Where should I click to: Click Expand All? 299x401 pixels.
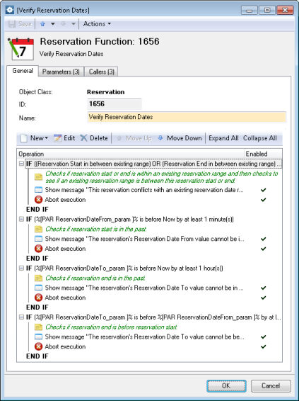click(x=223, y=138)
